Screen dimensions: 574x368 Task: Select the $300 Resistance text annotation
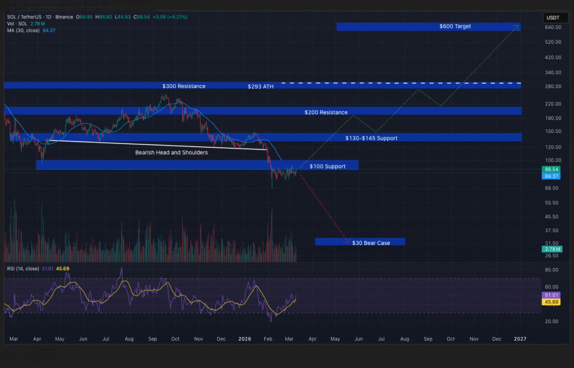[x=184, y=86]
